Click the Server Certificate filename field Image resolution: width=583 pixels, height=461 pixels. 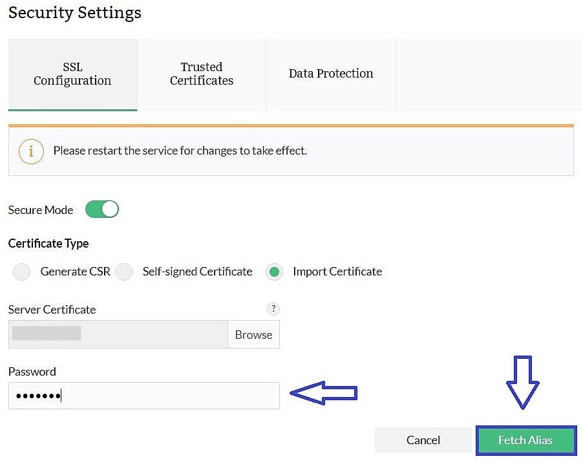coord(116,334)
